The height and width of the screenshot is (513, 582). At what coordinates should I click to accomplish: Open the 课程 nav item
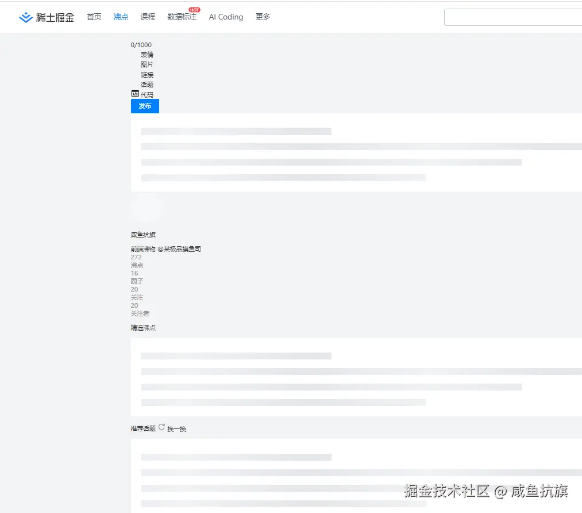pyautogui.click(x=147, y=17)
